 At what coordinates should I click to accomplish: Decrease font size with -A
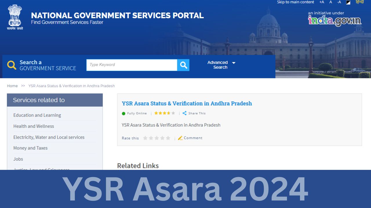(339, 2)
